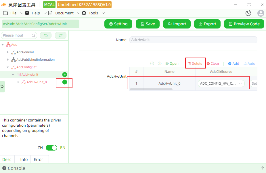Click green minus icon beside AdcHwUnit_0

click(65, 82)
